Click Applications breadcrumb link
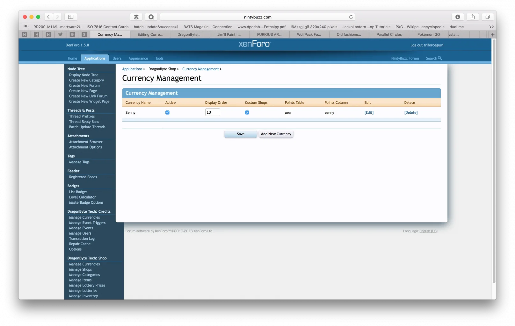This screenshot has width=515, height=326. (132, 69)
